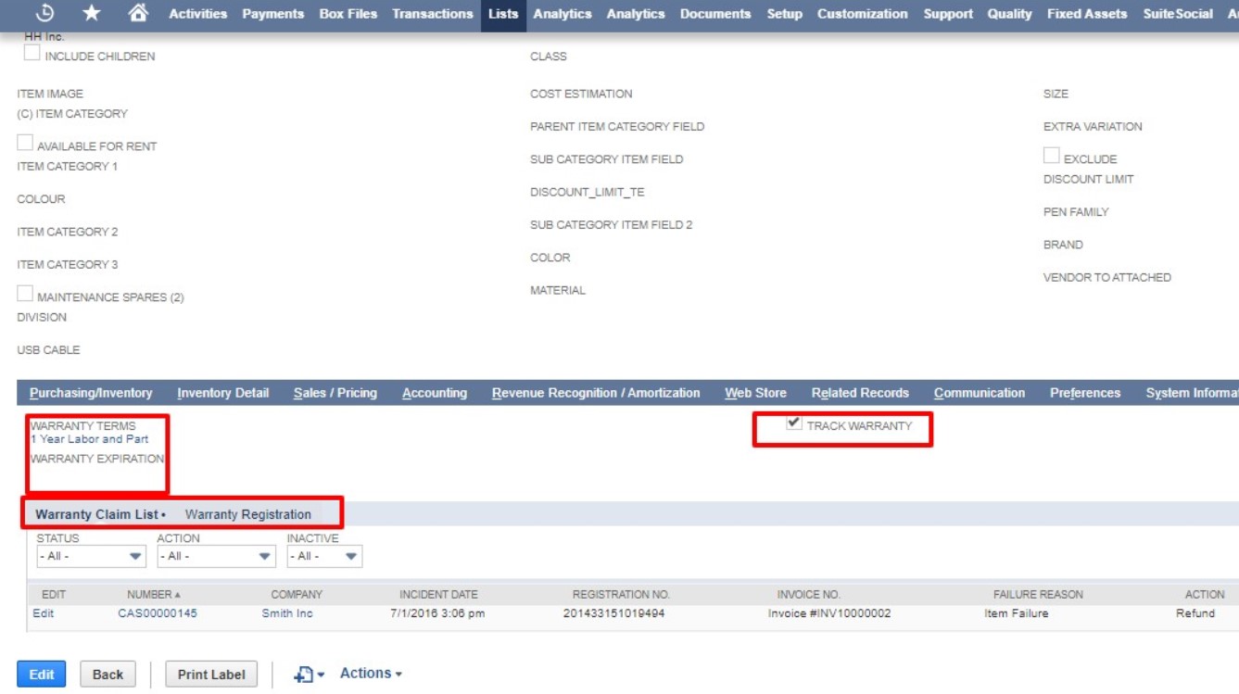The height and width of the screenshot is (694, 1239).
Task: Expand the Actions menu
Action: (x=371, y=674)
